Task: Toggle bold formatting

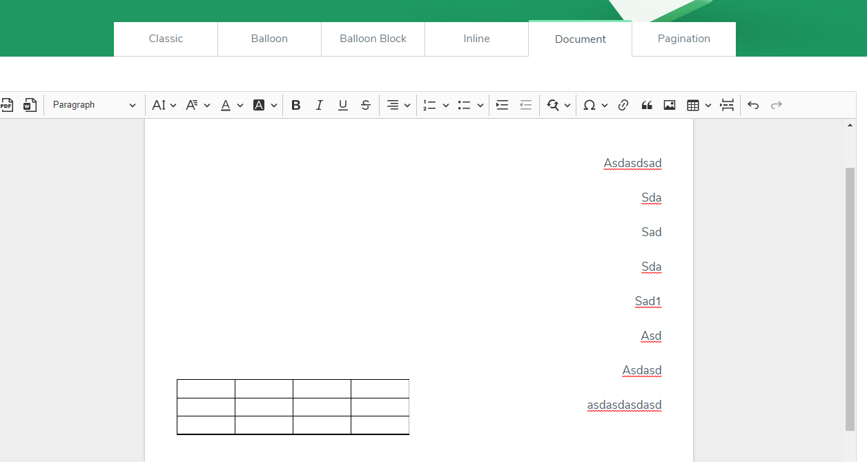Action: [295, 104]
